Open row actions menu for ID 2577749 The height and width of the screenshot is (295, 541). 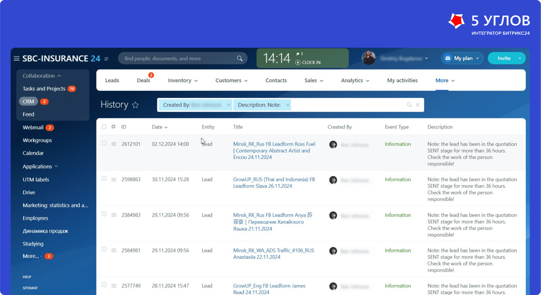(x=114, y=286)
